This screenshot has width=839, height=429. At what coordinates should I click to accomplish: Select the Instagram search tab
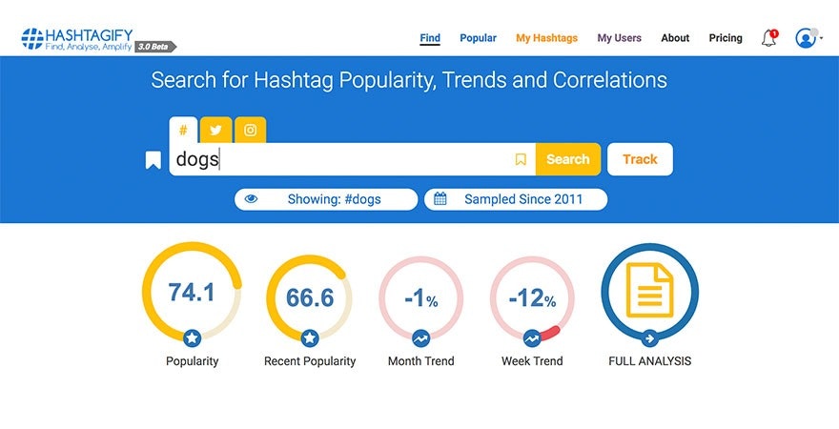click(x=250, y=131)
